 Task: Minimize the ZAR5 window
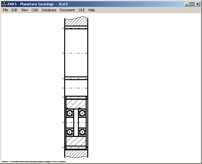coord(187,4)
